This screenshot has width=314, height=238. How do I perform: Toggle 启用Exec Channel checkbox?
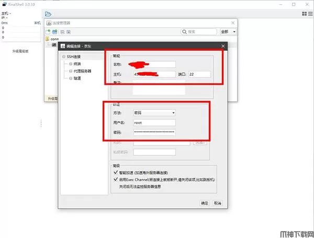click(x=116, y=179)
